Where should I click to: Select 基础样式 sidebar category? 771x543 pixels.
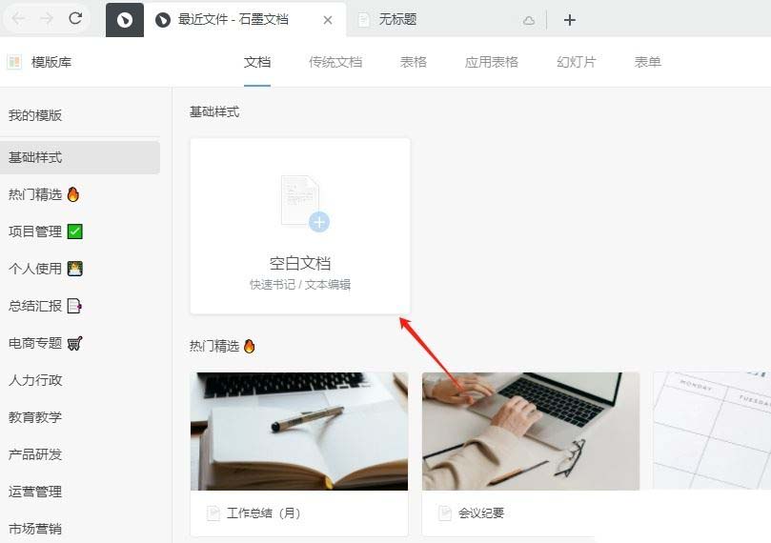coord(80,158)
